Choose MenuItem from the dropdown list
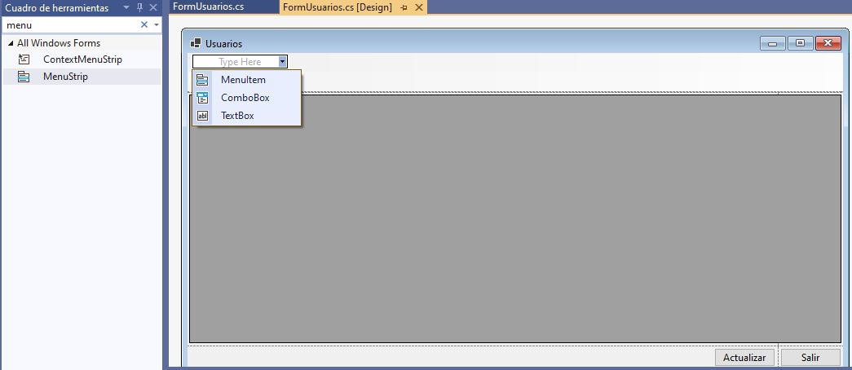This screenshot has width=852, height=370. point(247,80)
